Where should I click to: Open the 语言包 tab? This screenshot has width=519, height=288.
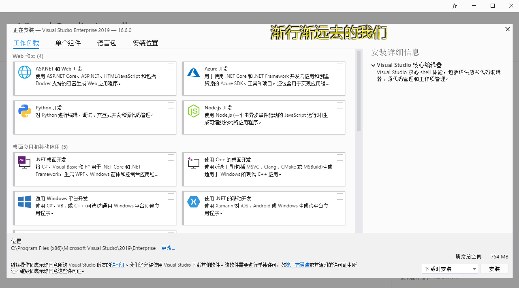click(x=107, y=43)
